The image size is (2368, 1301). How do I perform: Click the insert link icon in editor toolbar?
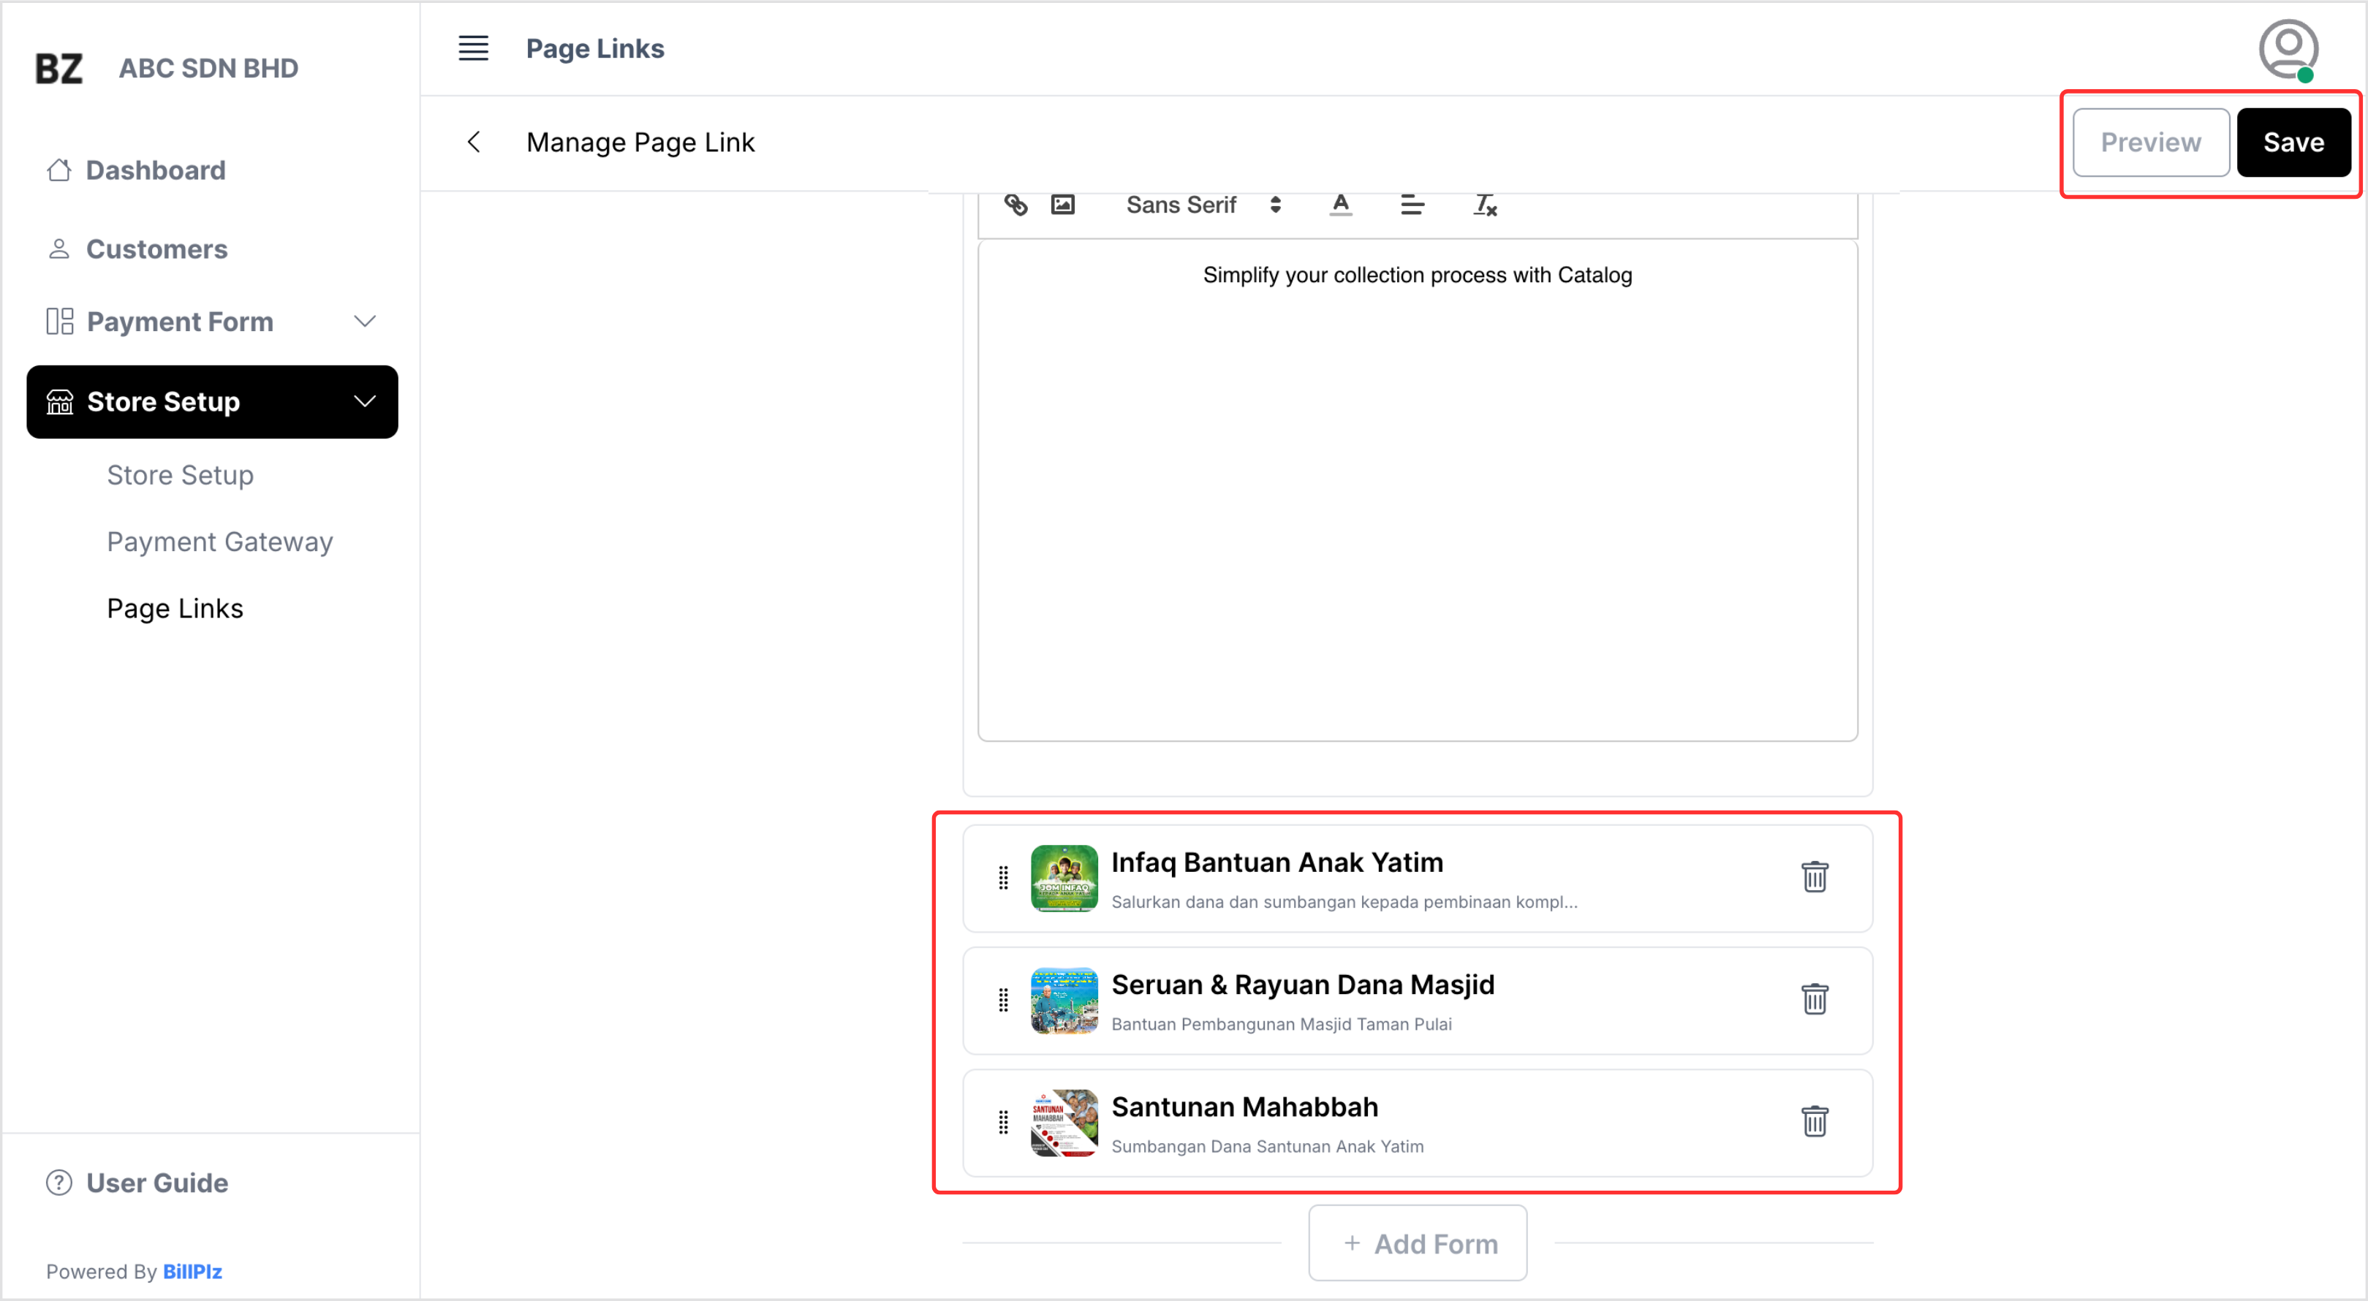pos(1015,205)
